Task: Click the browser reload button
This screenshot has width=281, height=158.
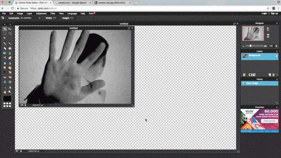Action: click(12, 8)
